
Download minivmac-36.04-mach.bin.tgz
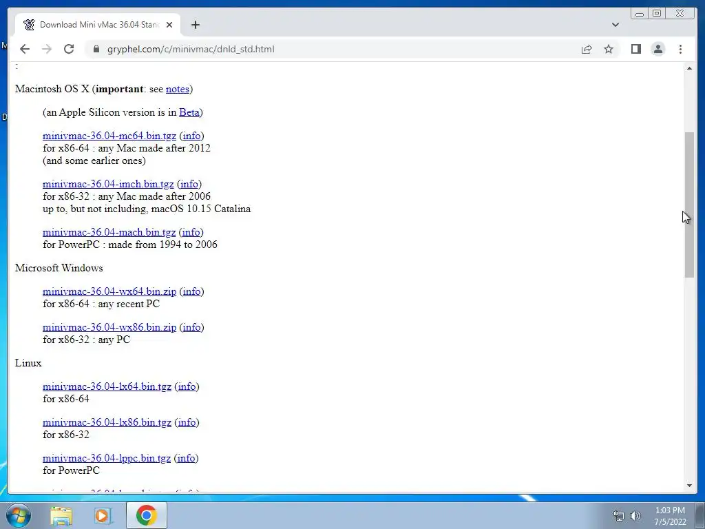[109, 232]
